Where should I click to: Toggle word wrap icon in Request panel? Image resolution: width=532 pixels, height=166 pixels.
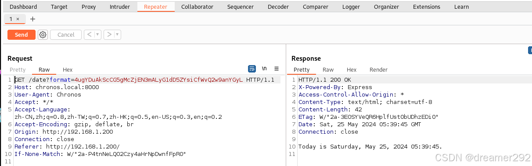pos(252,69)
